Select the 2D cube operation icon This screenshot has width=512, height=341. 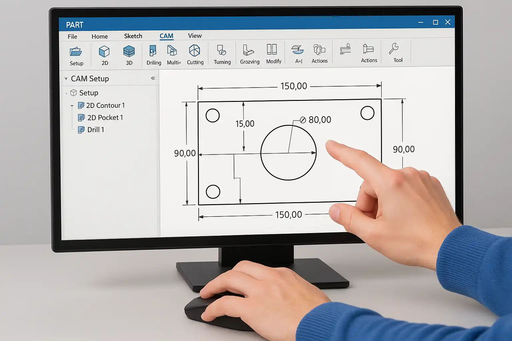coord(104,52)
